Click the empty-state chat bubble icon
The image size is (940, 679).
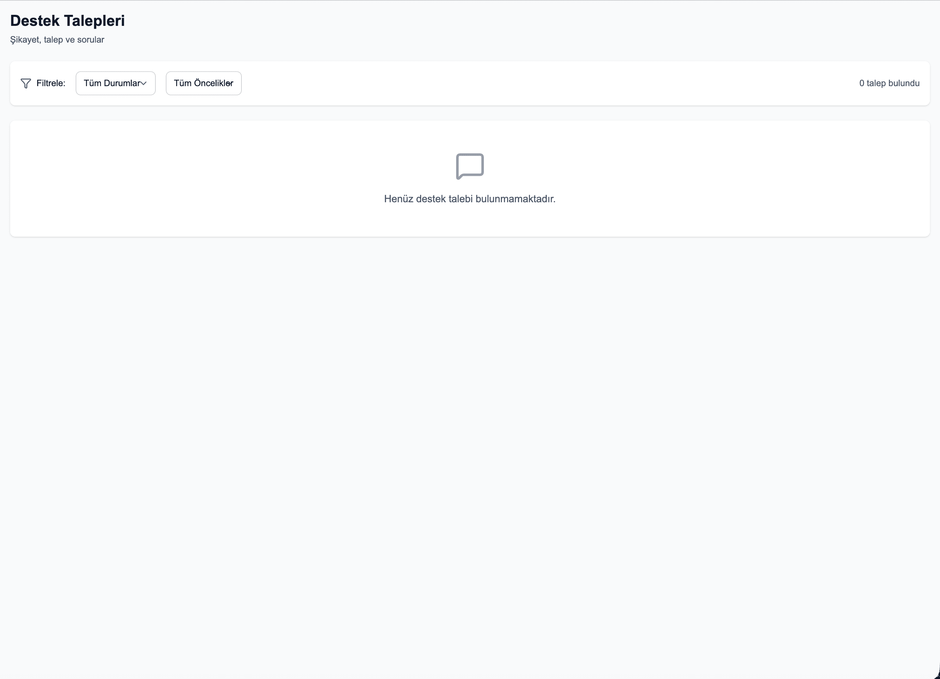coord(470,166)
